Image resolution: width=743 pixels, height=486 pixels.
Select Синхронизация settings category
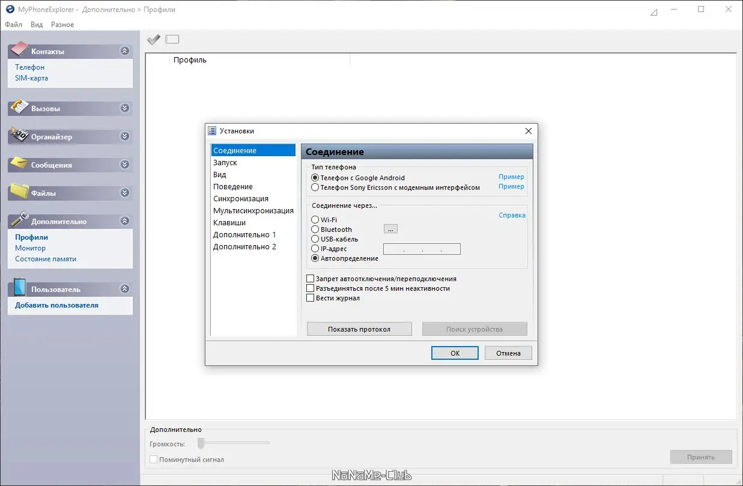tap(253, 198)
